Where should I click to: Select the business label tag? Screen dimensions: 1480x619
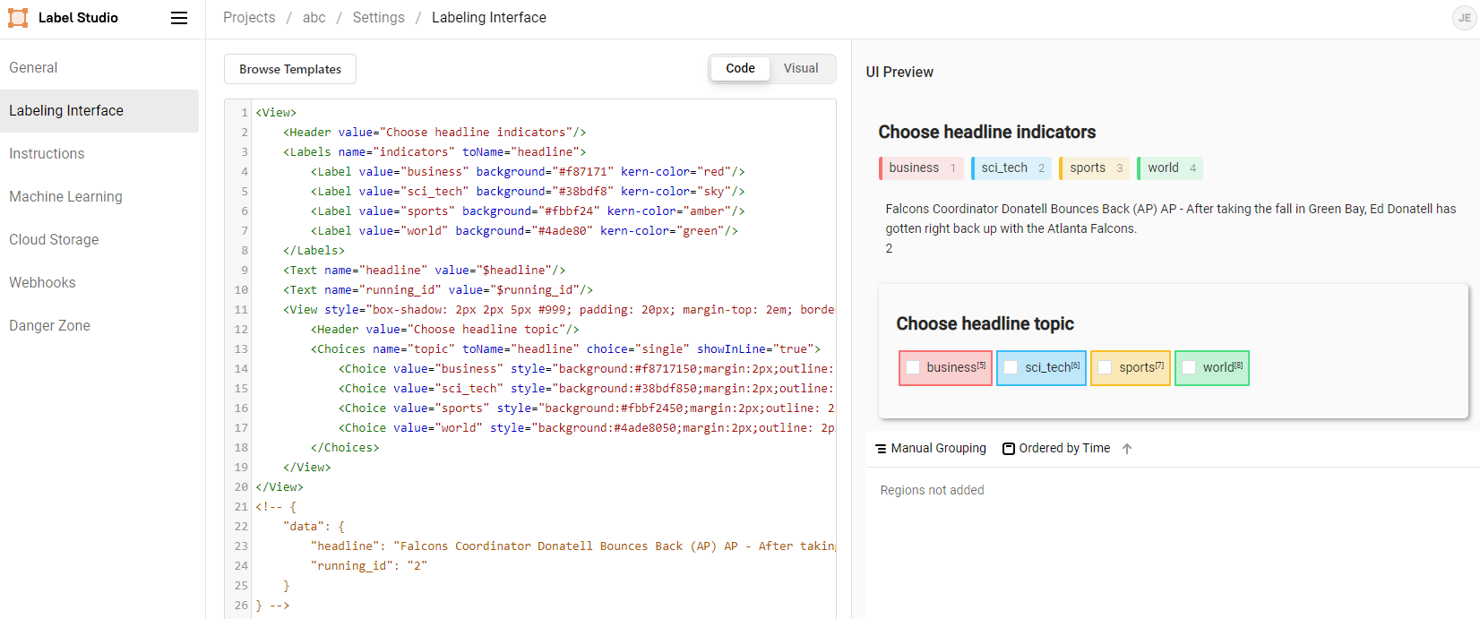click(x=921, y=168)
